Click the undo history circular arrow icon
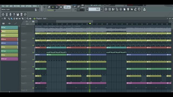173x97 pixels. [x=3, y=14]
